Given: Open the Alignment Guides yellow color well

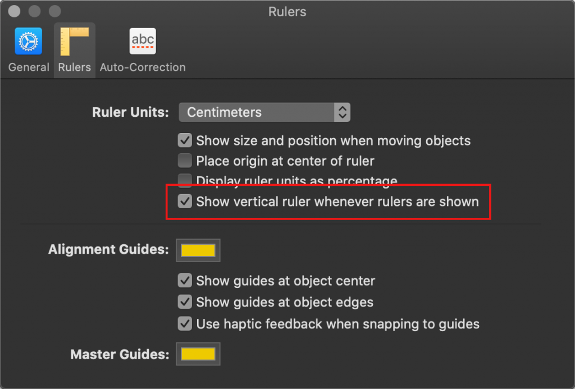Looking at the screenshot, I should point(198,250).
